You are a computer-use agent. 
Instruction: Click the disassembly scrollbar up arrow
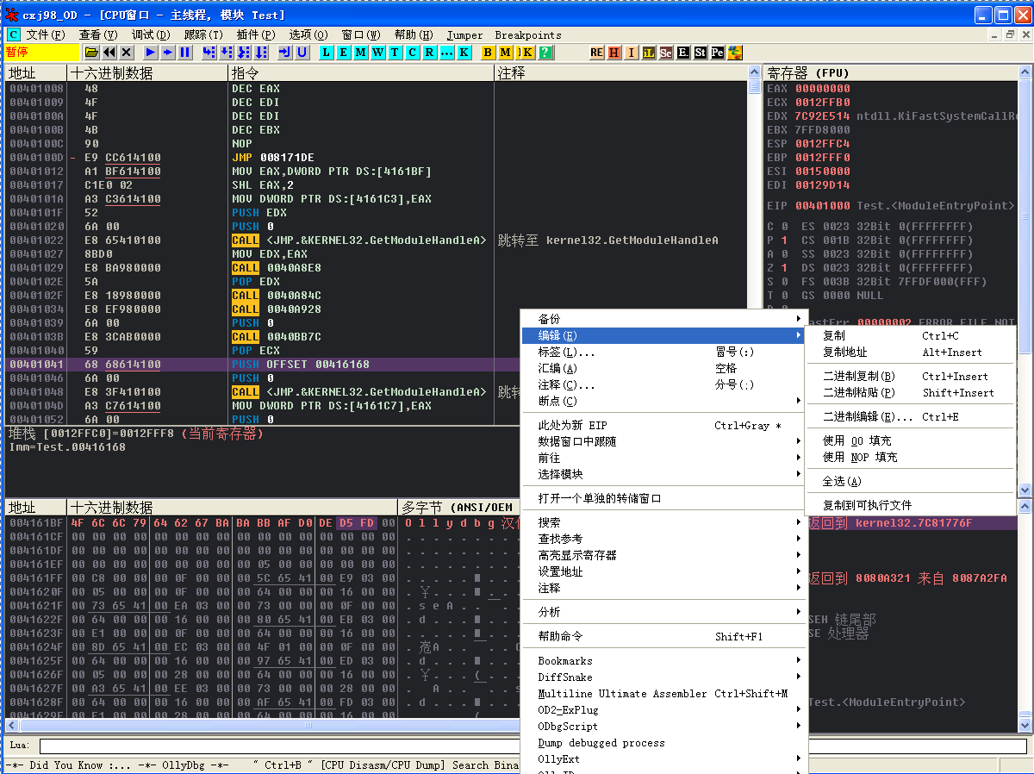click(754, 72)
